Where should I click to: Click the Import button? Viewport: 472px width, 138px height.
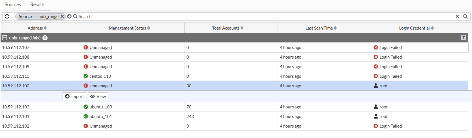click(74, 96)
